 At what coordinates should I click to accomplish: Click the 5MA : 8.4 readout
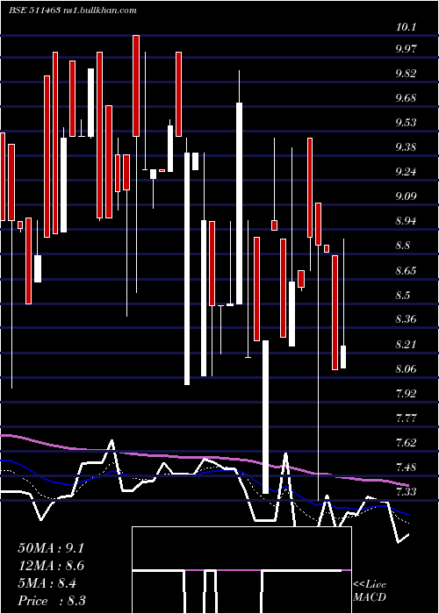click(47, 583)
